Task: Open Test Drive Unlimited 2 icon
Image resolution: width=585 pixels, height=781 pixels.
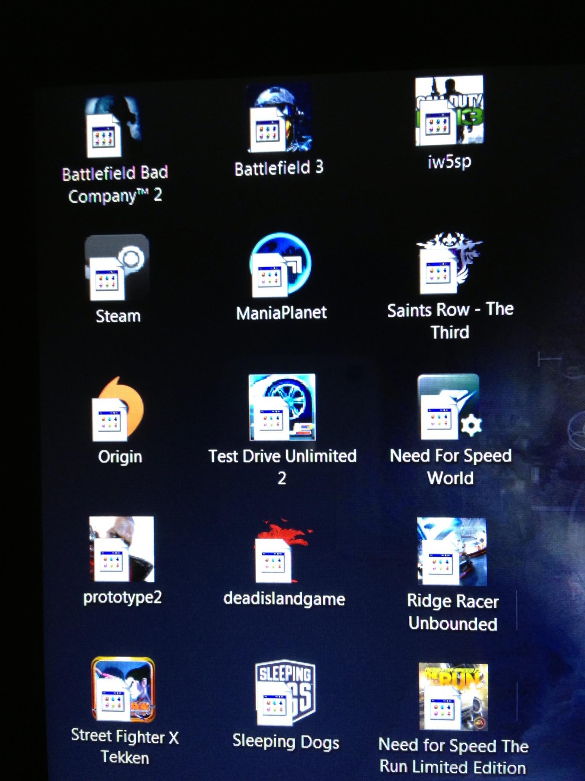Action: click(x=282, y=407)
